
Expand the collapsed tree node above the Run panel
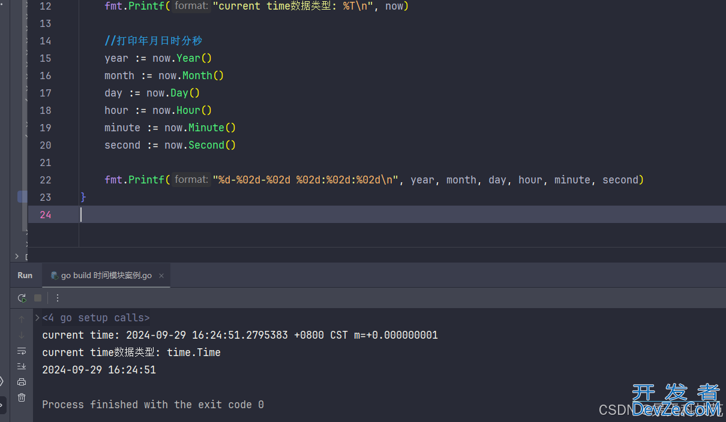[17, 256]
